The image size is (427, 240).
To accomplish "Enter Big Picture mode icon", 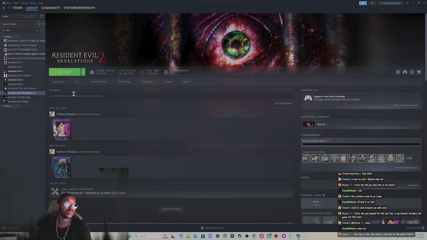I will pyautogui.click(x=407, y=3).
